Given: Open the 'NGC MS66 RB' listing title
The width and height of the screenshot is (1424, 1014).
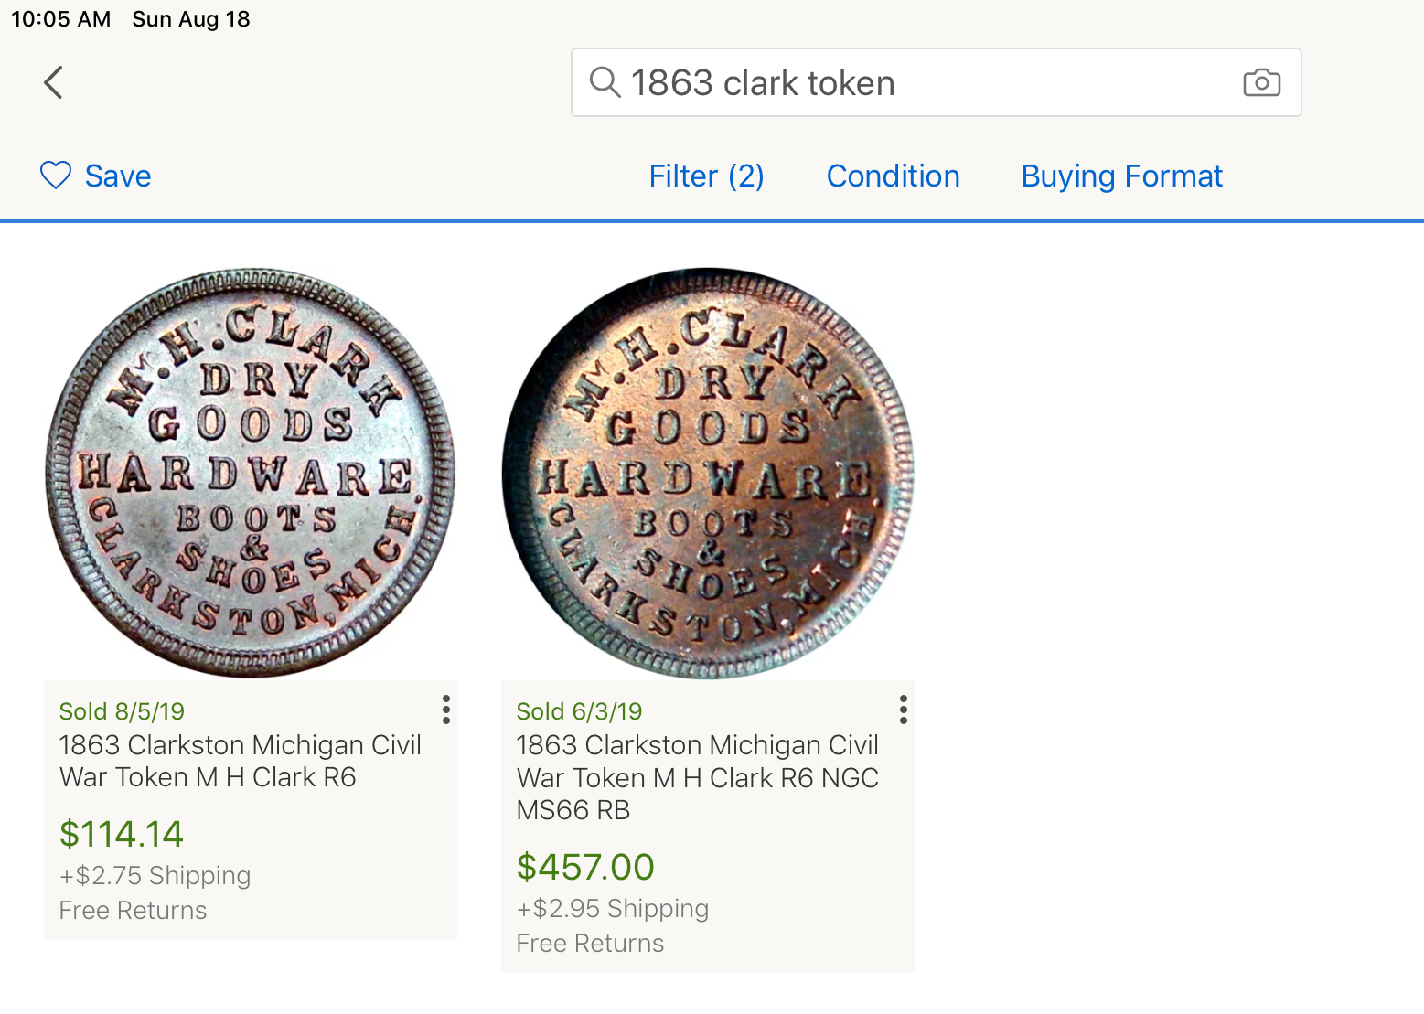Looking at the screenshot, I should tap(697, 777).
